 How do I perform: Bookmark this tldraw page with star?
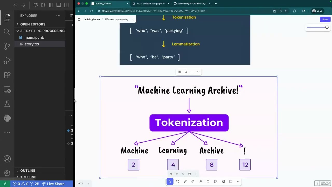click(286, 11)
